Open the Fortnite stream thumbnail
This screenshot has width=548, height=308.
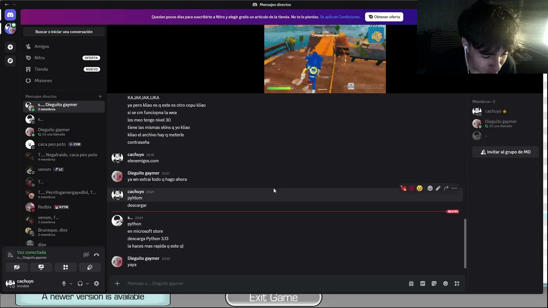325,59
